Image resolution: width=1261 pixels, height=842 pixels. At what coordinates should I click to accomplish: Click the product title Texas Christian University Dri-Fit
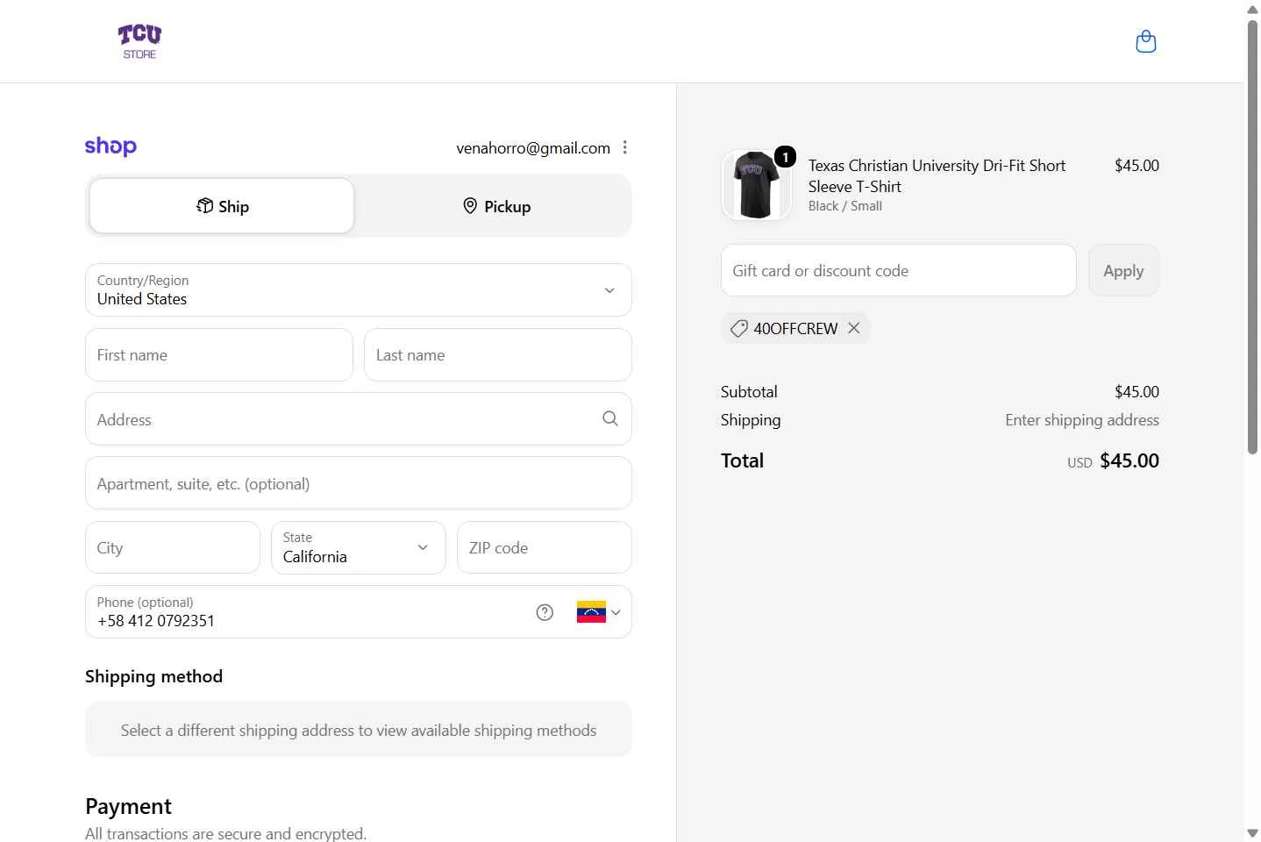(x=937, y=175)
